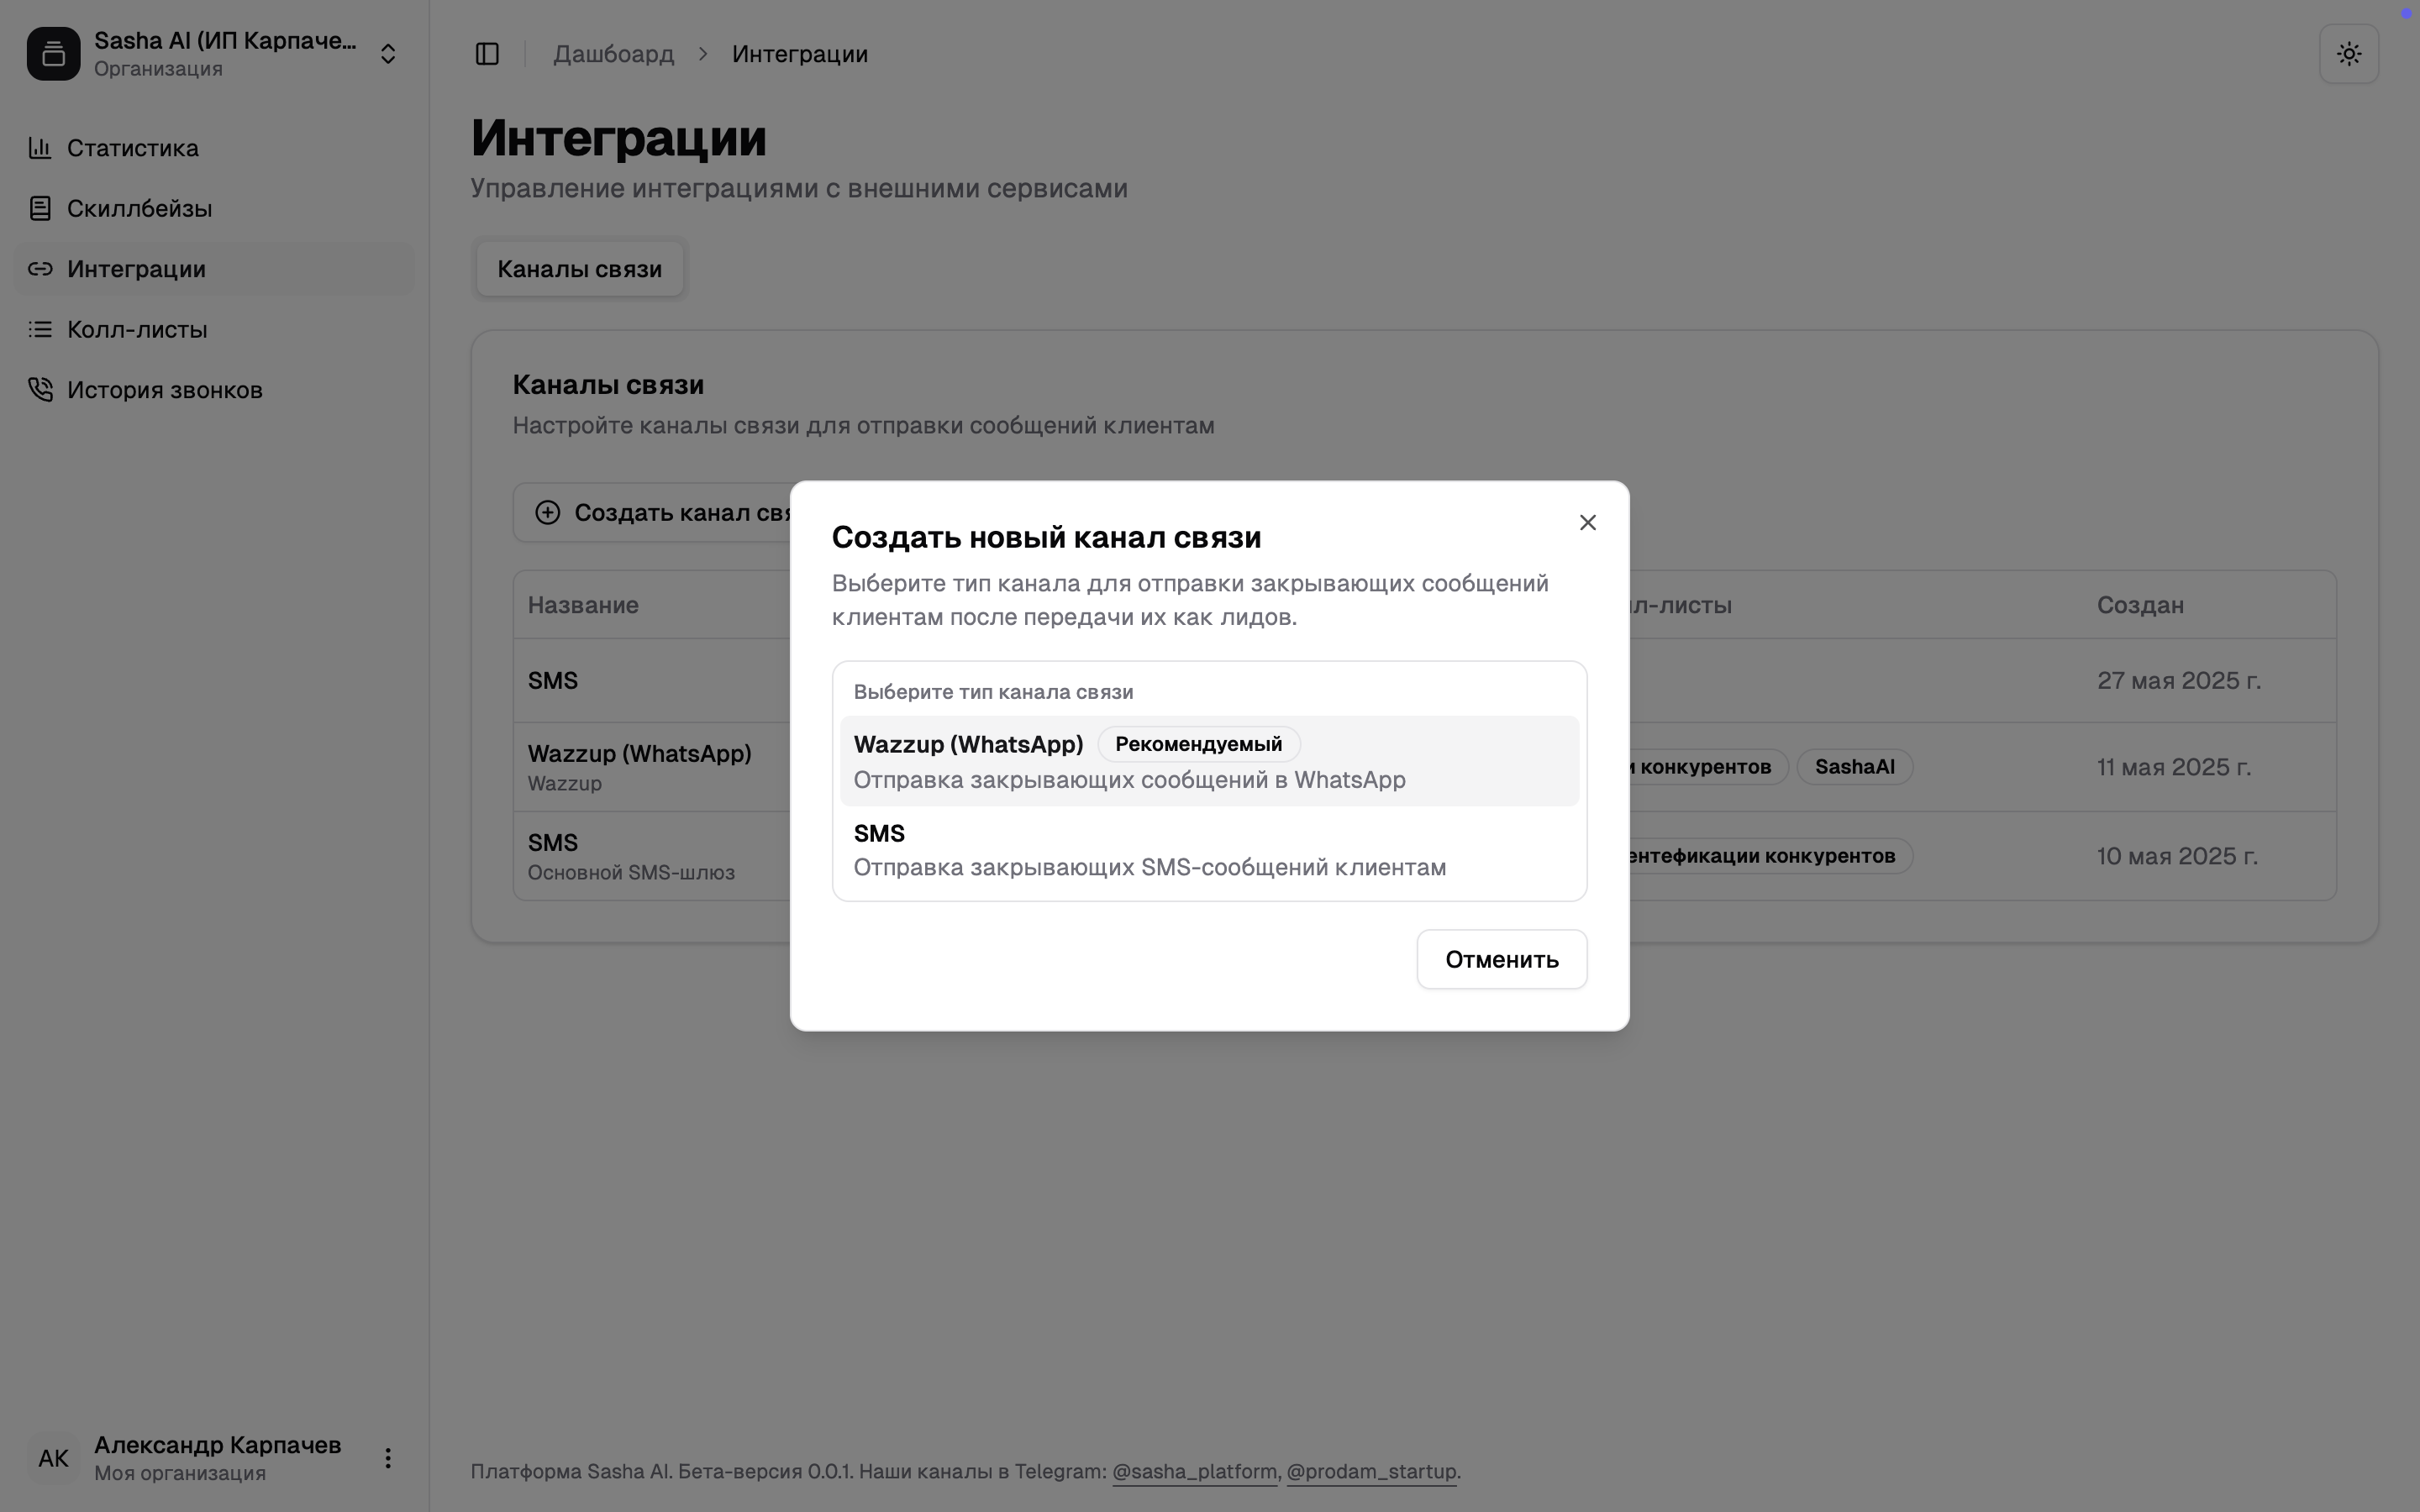Click the AK user avatar
This screenshot has width=2420, height=1512.
click(x=54, y=1458)
